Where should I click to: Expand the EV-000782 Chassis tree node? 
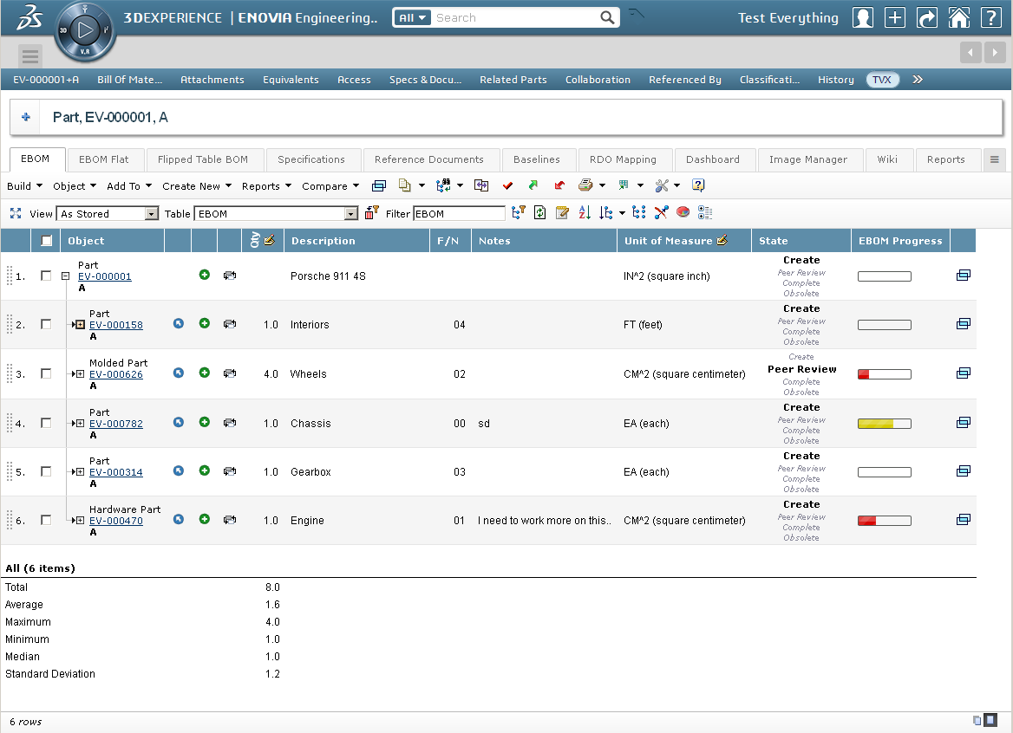[x=79, y=424]
